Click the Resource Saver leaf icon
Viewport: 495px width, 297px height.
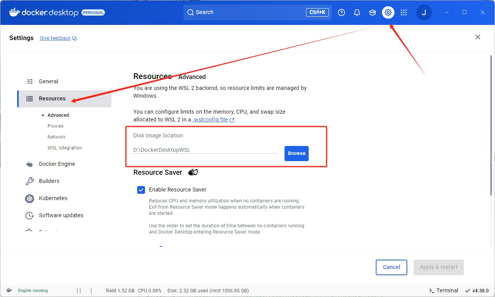click(193, 172)
